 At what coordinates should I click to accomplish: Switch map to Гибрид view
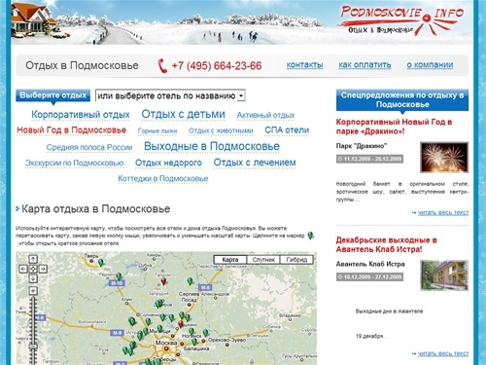(x=296, y=260)
